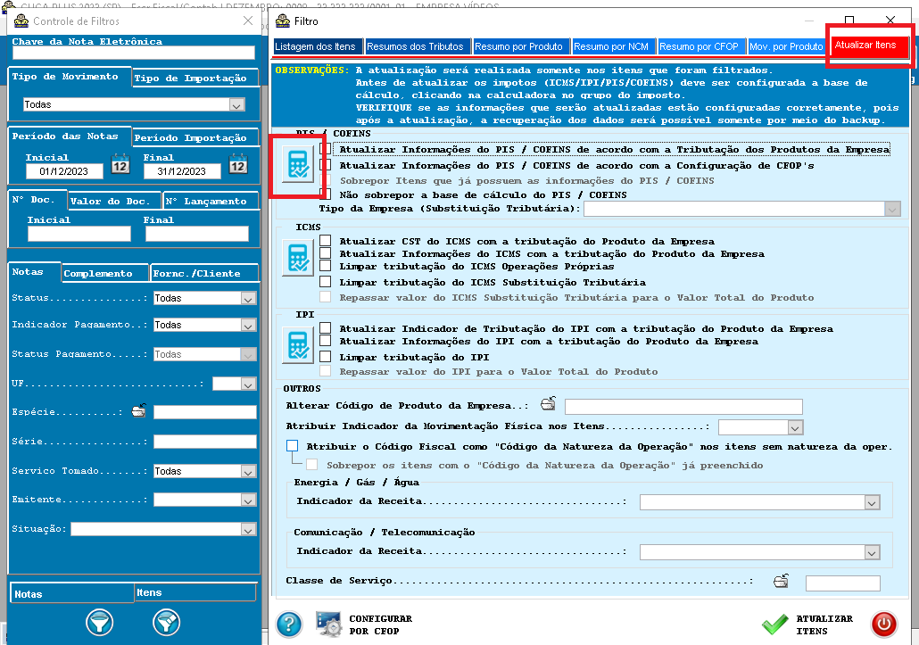Select the Valor do Doc. tab
The image size is (919, 645).
pos(114,201)
